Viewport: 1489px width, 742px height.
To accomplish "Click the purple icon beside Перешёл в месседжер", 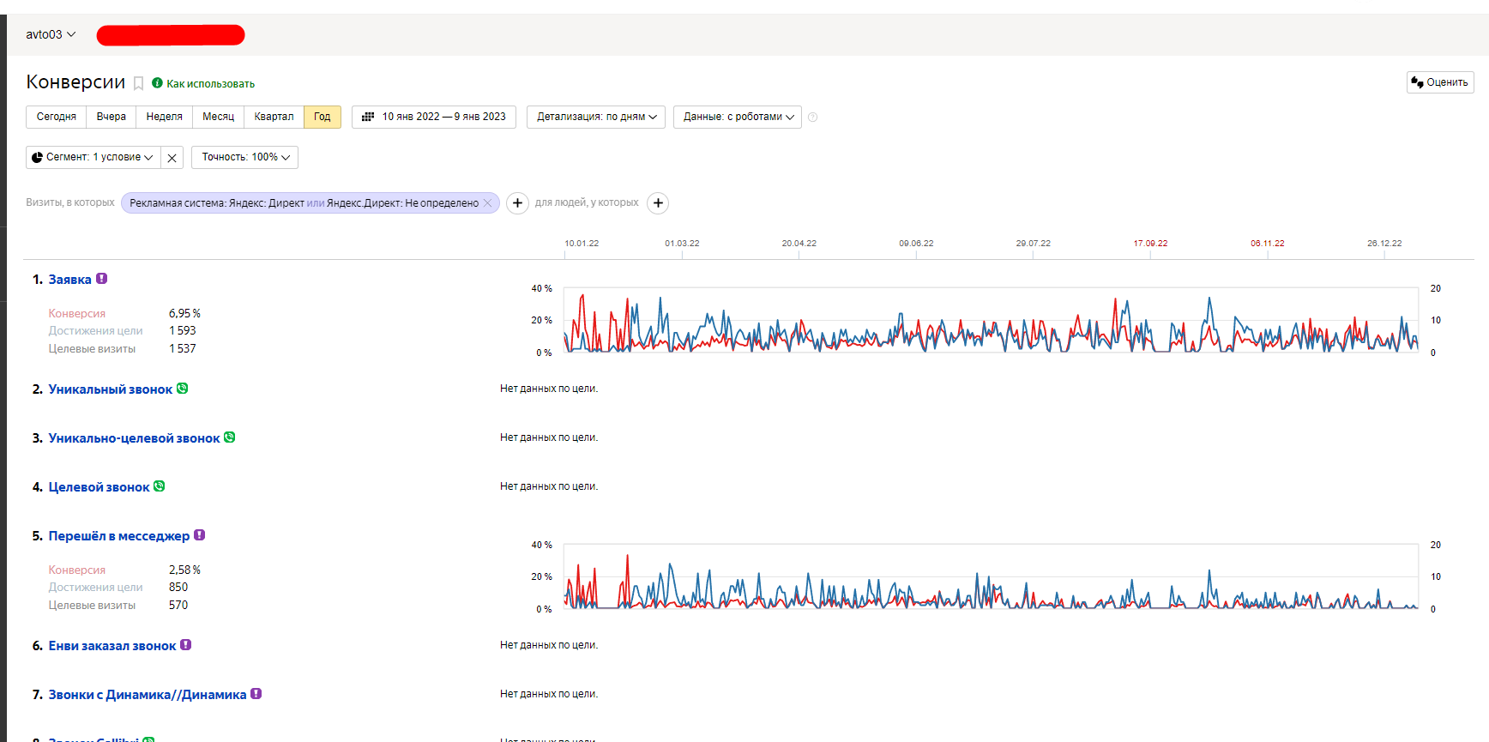I will tap(200, 535).
